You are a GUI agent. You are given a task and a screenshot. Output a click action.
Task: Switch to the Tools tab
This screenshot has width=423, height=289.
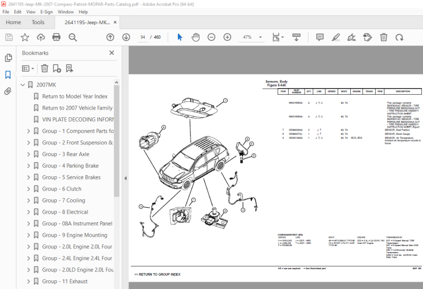tap(38, 23)
